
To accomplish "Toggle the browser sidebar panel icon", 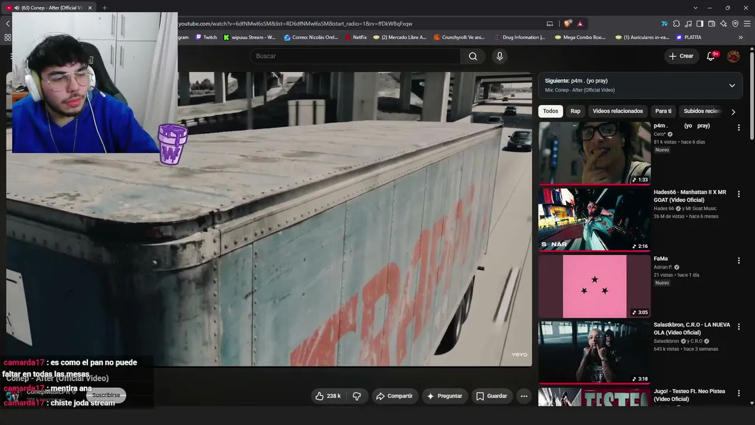I will [700, 24].
